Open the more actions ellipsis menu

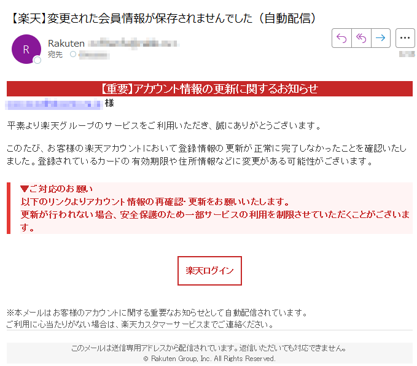(405, 38)
